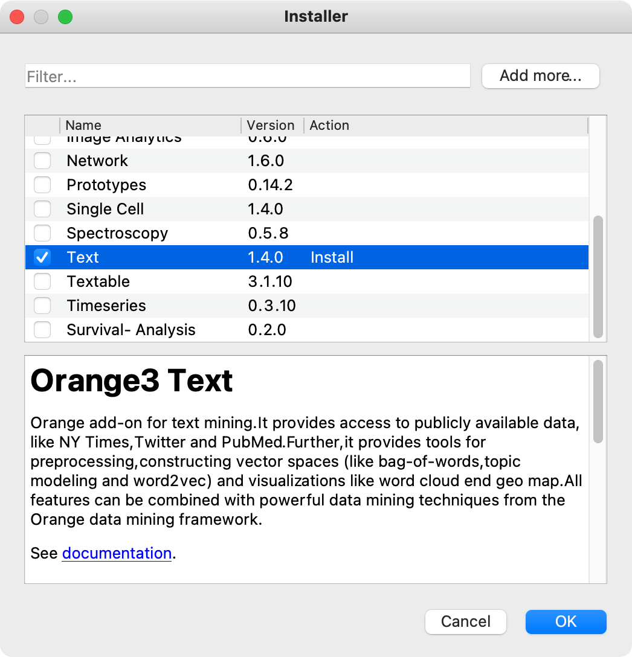Select the highlighted Text row name

[83, 257]
